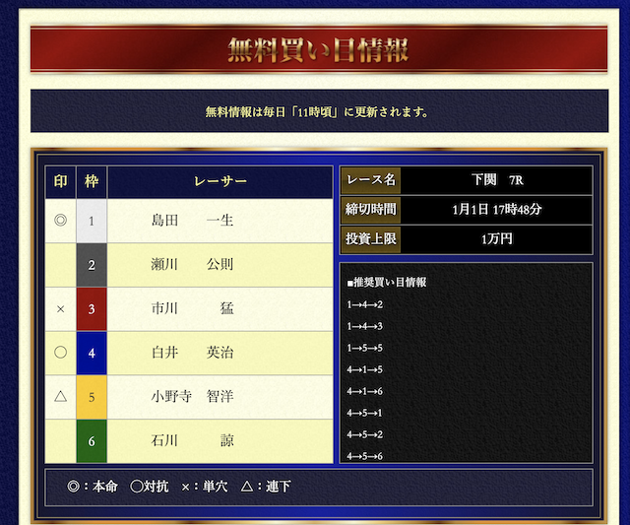Click the blue frame number 4 cell
630x525 pixels.
click(x=92, y=353)
